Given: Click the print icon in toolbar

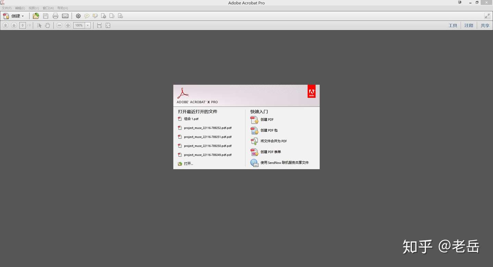Looking at the screenshot, I should pyautogui.click(x=55, y=16).
